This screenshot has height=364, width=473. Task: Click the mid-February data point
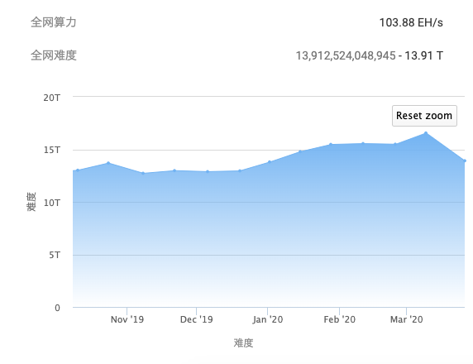[x=363, y=143]
